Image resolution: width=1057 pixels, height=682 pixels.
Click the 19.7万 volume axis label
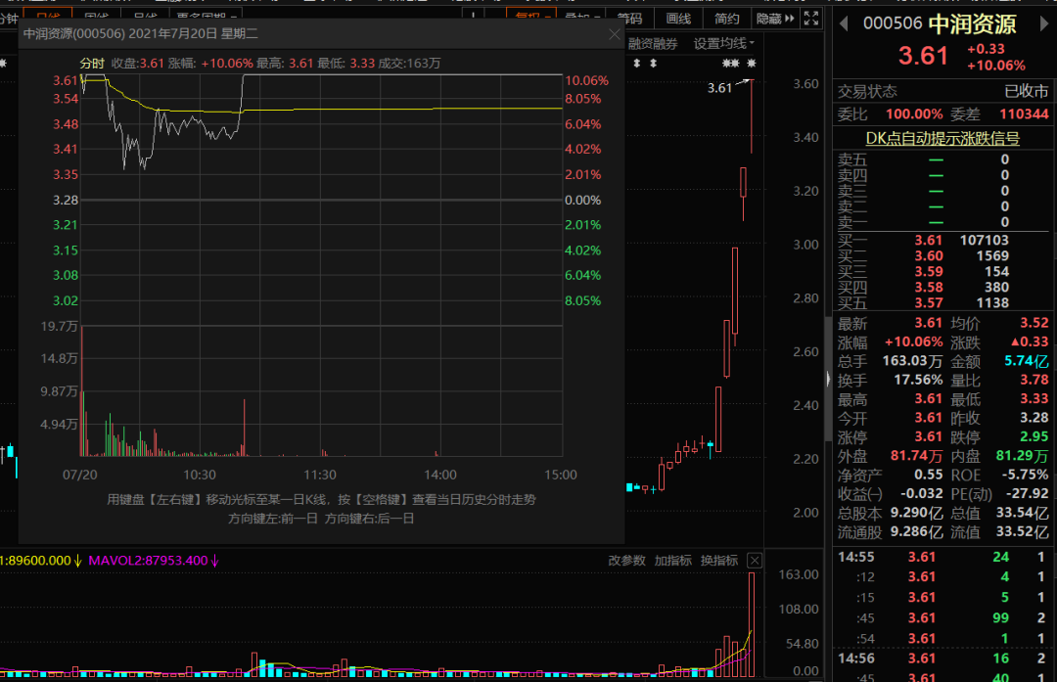(60, 326)
